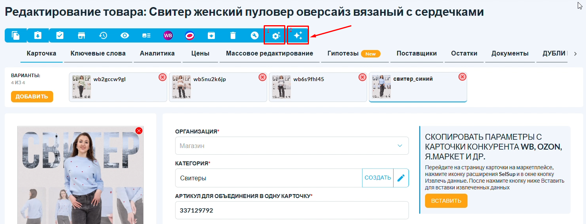Open change history clock icon

(x=103, y=35)
